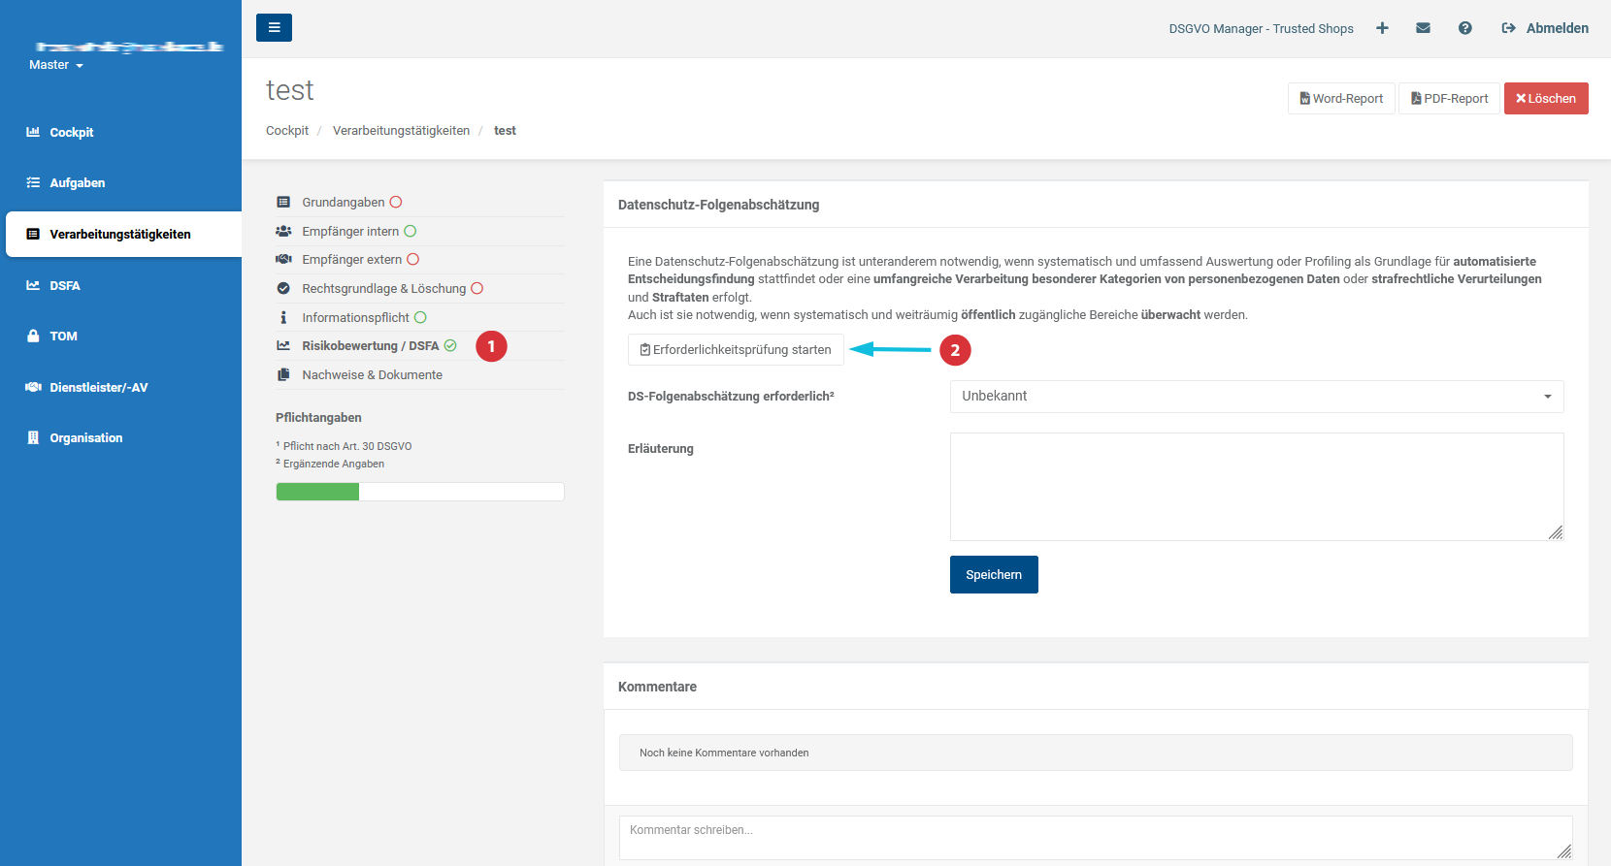1611x866 pixels.
Task: Open DS-Folgenabschätzung erforderlich dropdown showing Unbekannt
Action: pos(1256,397)
